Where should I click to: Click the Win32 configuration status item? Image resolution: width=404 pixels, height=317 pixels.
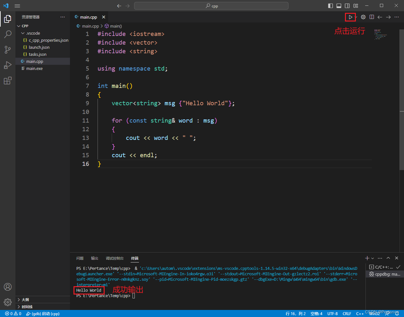coord(374,314)
